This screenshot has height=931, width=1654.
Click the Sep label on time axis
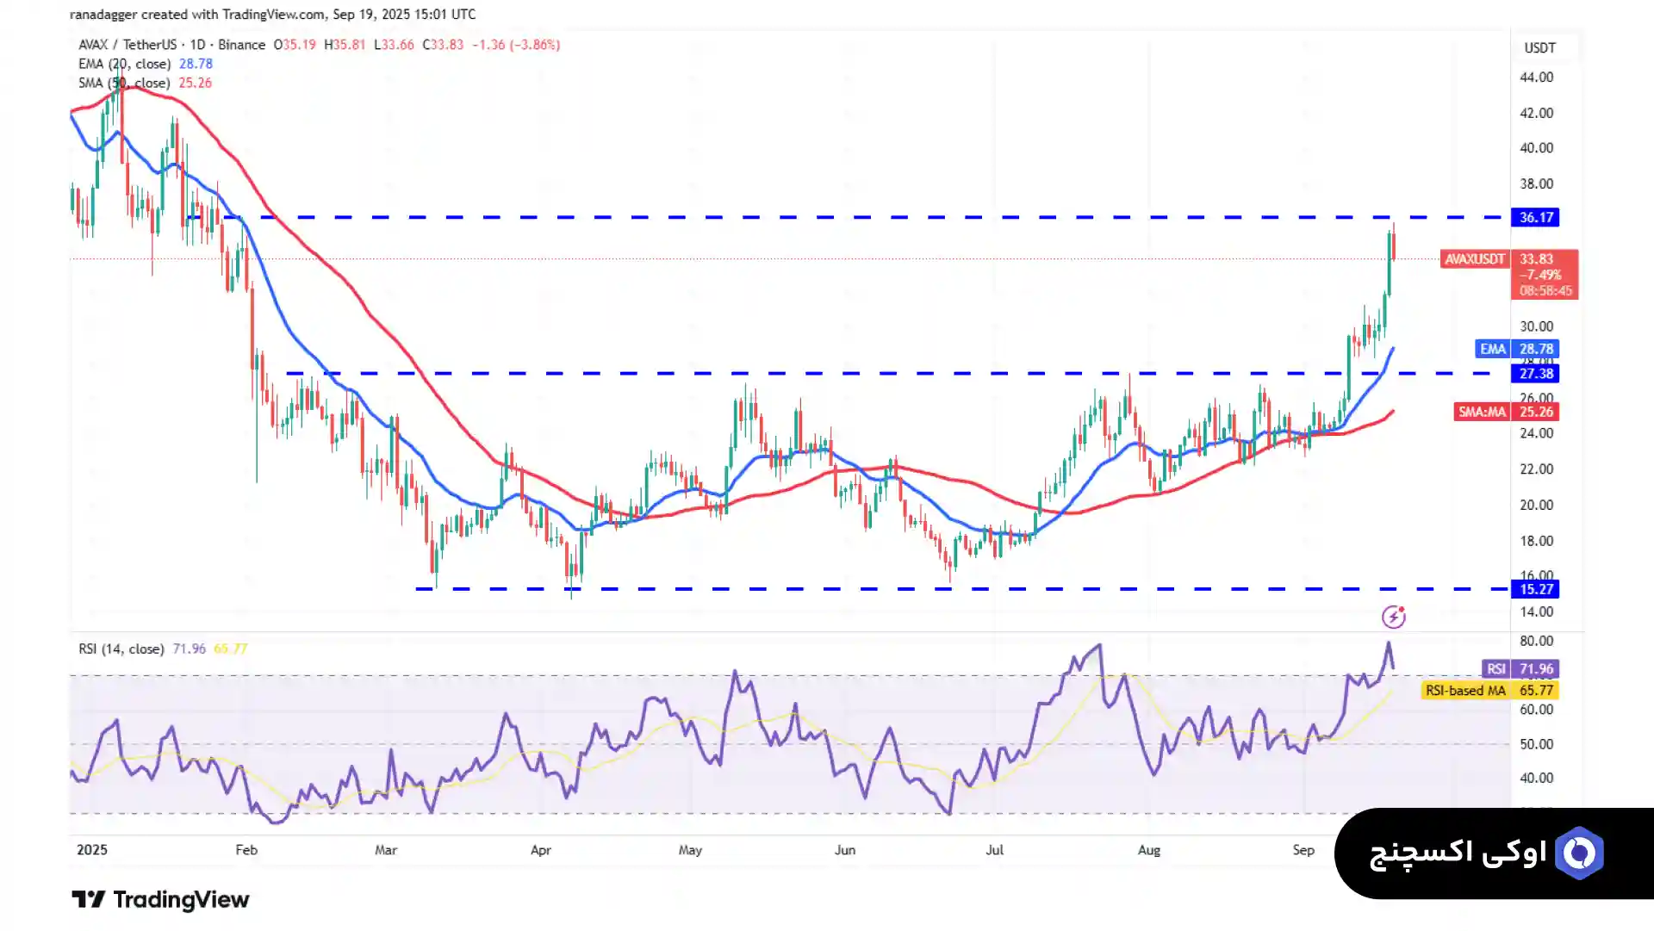click(x=1303, y=850)
